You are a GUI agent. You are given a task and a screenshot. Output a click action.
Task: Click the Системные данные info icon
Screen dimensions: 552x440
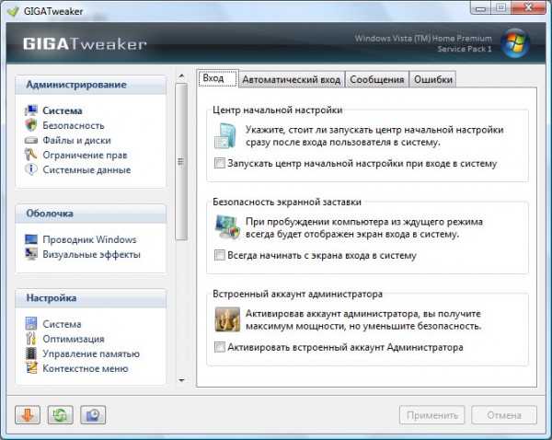31,169
